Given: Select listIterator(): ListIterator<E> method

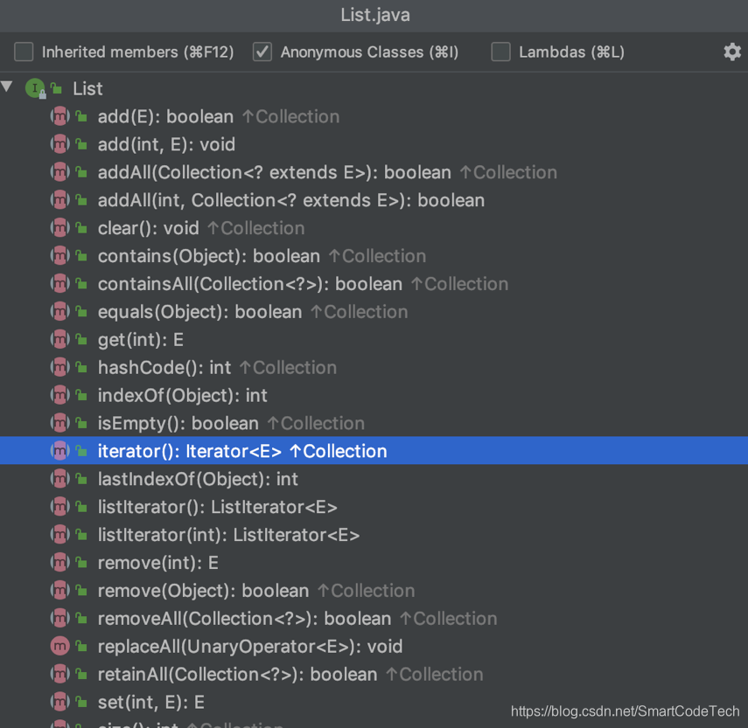Looking at the screenshot, I should coord(218,507).
